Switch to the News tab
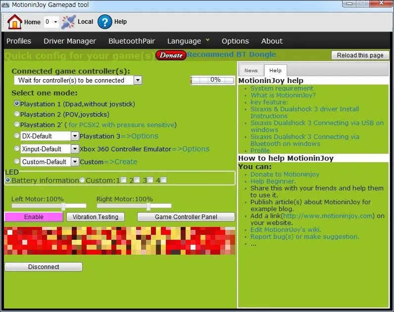Image resolution: width=394 pixels, height=312 pixels. (251, 70)
